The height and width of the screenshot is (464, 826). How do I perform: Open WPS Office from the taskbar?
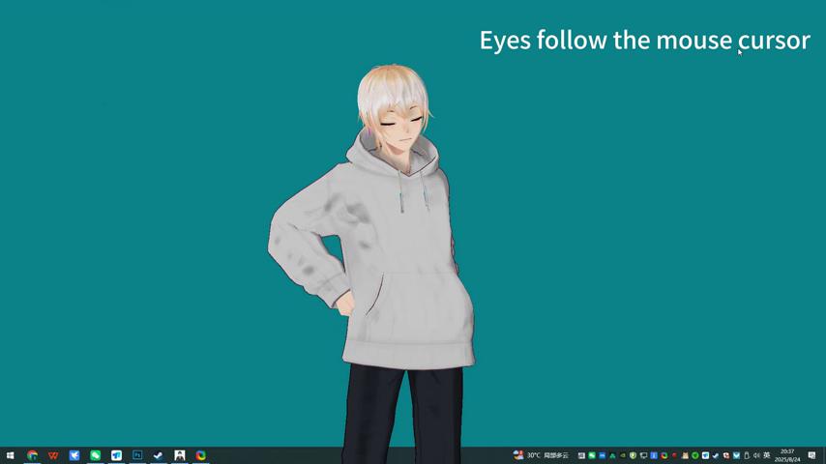coord(53,455)
